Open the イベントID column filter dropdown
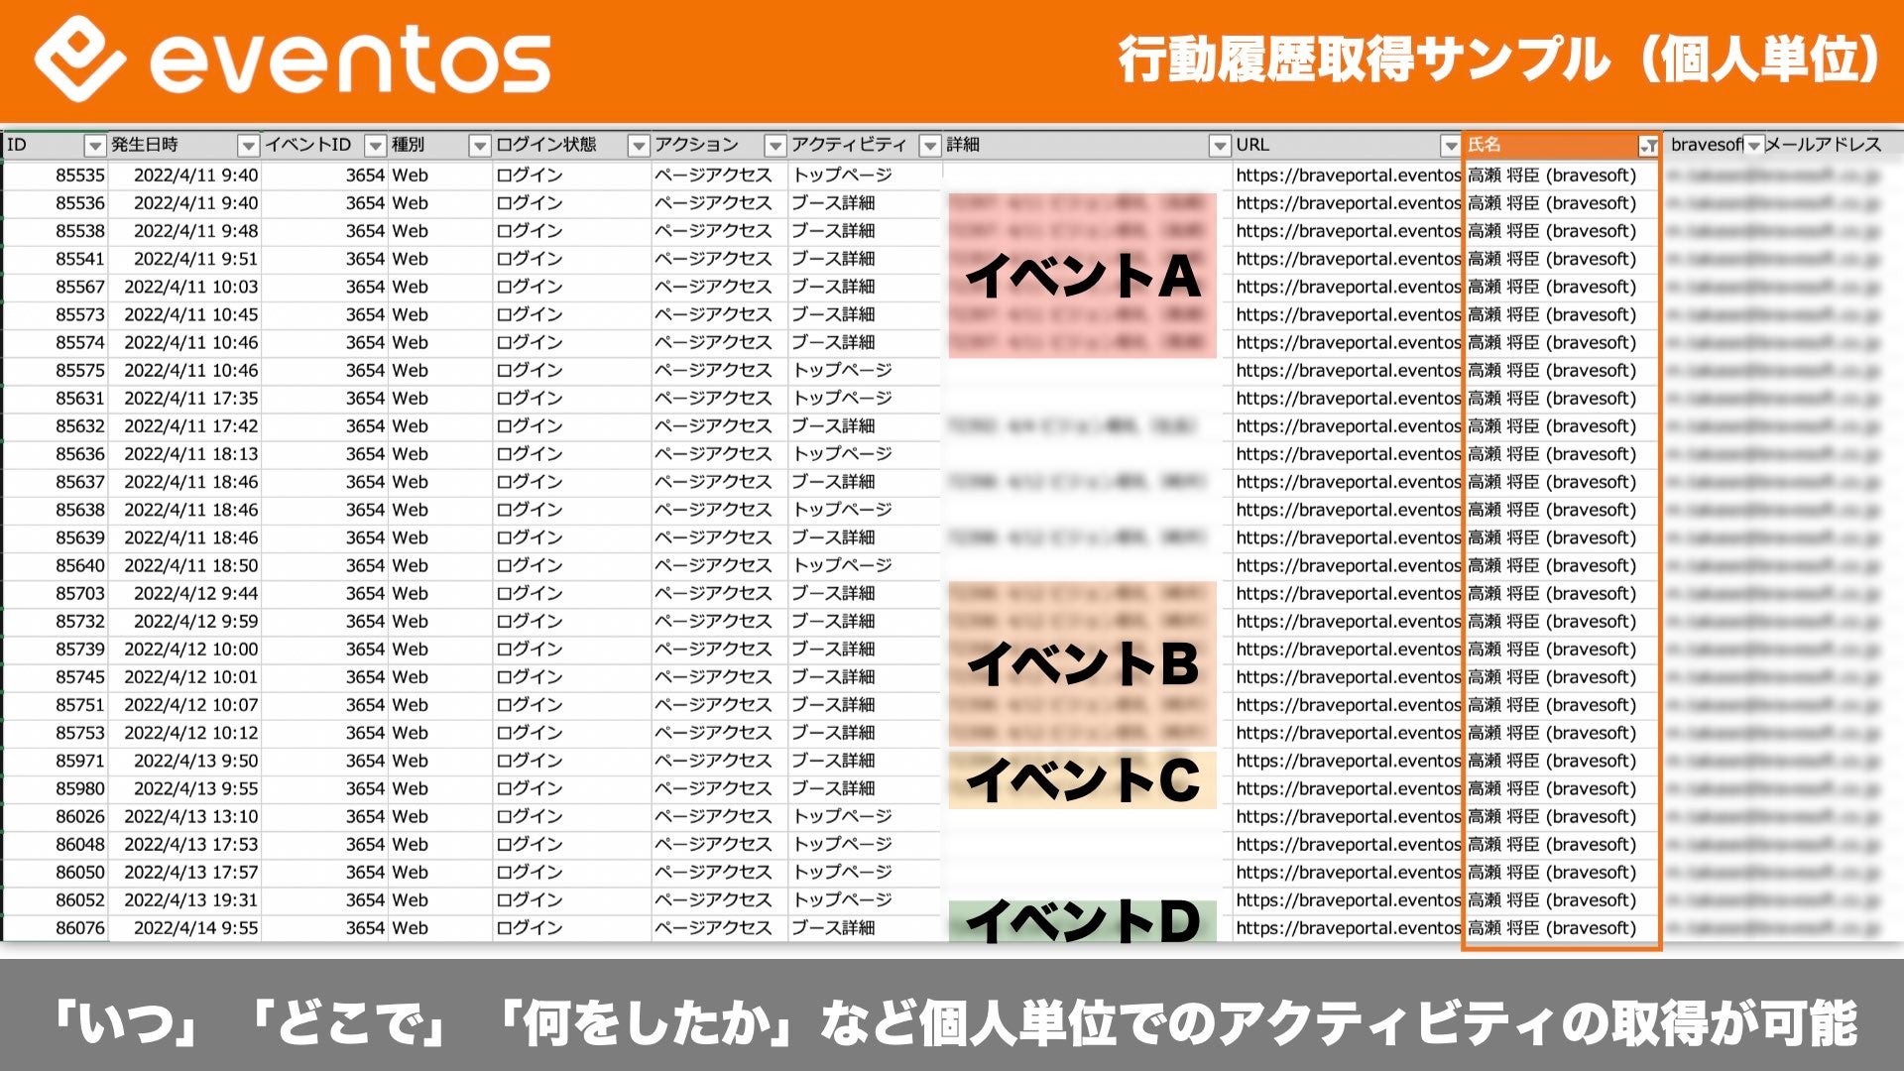 pyautogui.click(x=375, y=147)
